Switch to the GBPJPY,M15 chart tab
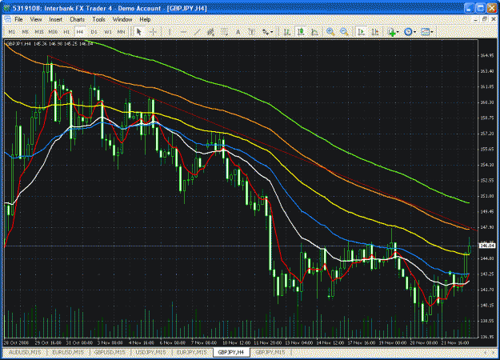Screen dimensions: 500x360 270,352
